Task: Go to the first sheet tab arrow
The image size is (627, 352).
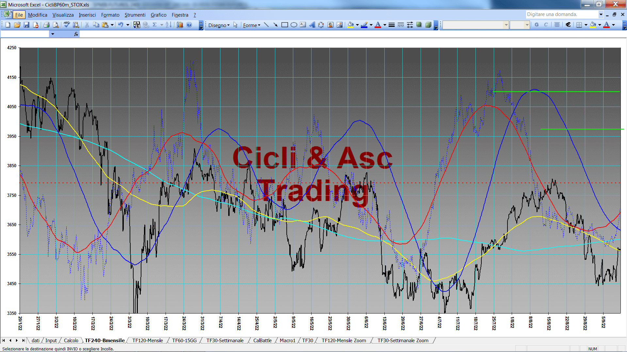Action: [x=4, y=340]
